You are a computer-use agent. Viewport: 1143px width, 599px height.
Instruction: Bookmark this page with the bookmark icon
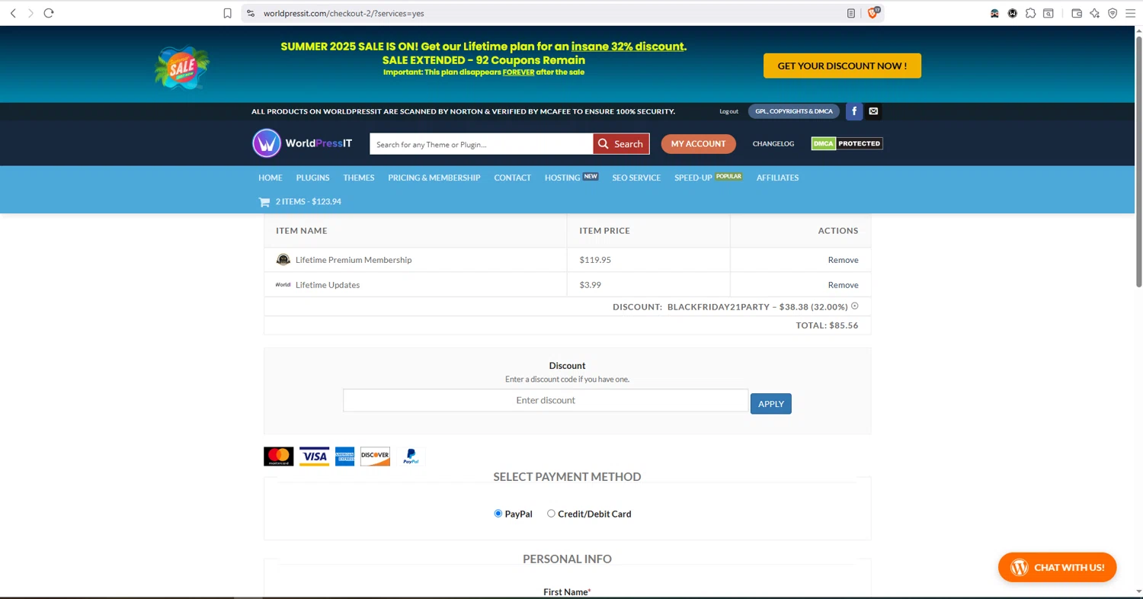pos(227,13)
